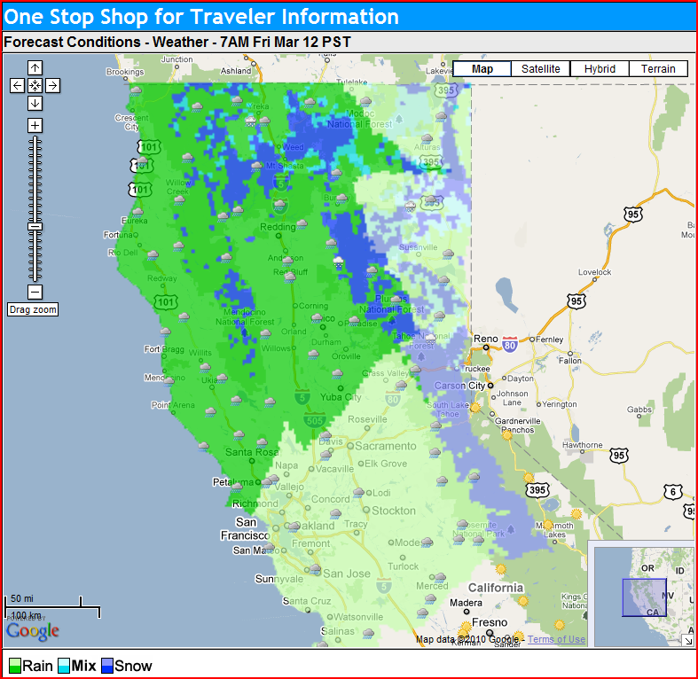
Task: Select the Map view type
Action: click(x=482, y=69)
